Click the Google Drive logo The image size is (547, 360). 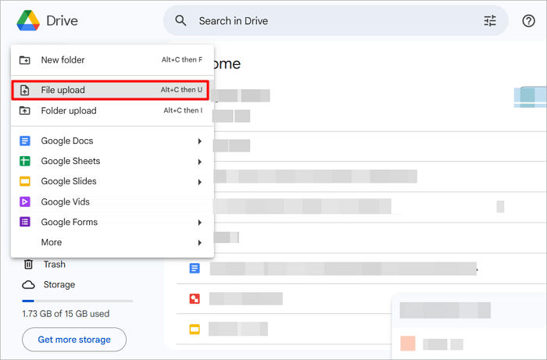(x=28, y=20)
